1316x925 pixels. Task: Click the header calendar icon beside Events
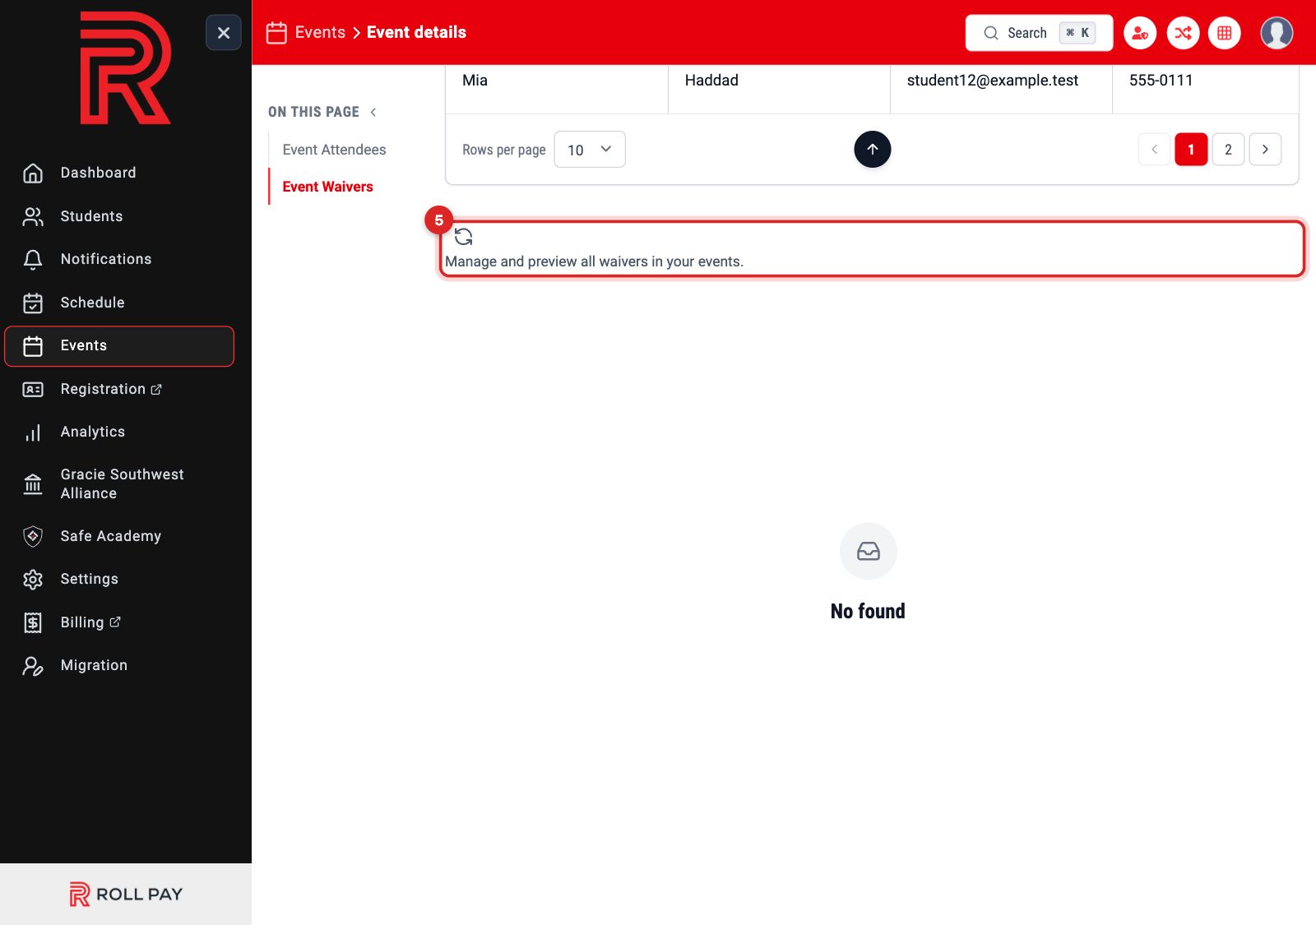(276, 33)
